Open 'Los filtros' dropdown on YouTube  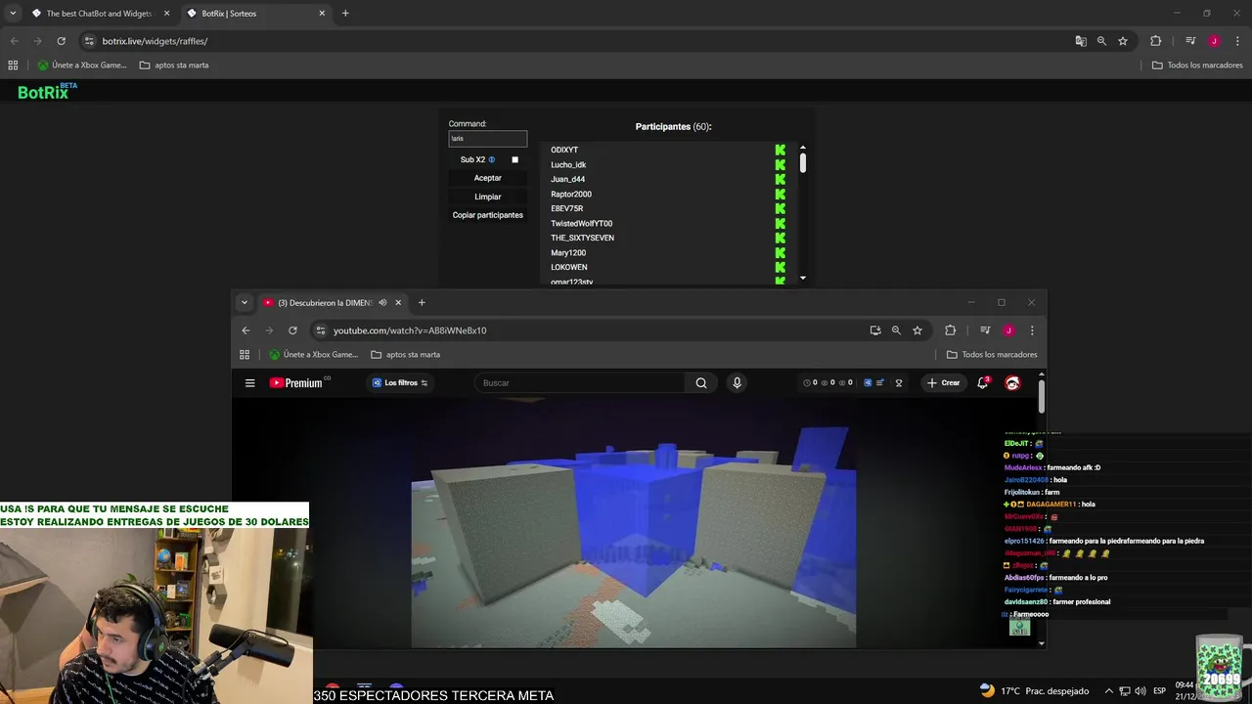pyautogui.click(x=400, y=383)
